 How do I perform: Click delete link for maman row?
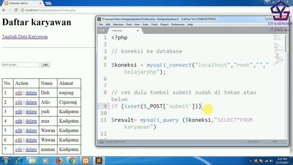[x=31, y=149]
